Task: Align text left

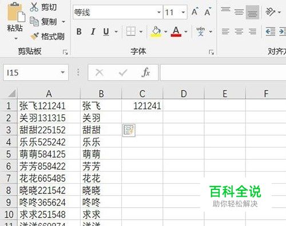Action: 225,31
